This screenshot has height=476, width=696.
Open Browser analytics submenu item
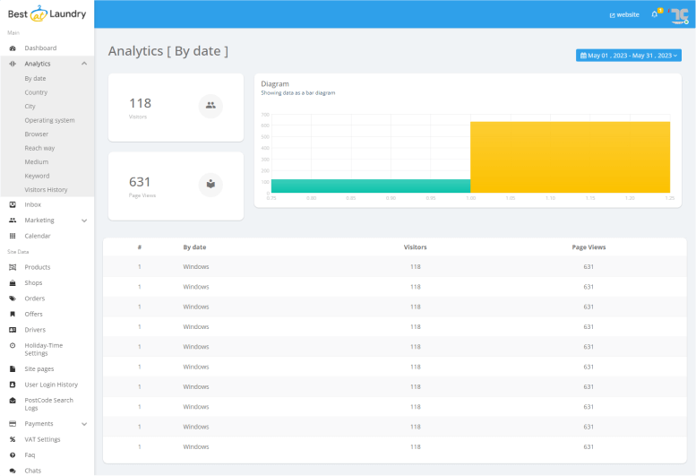pyautogui.click(x=37, y=134)
